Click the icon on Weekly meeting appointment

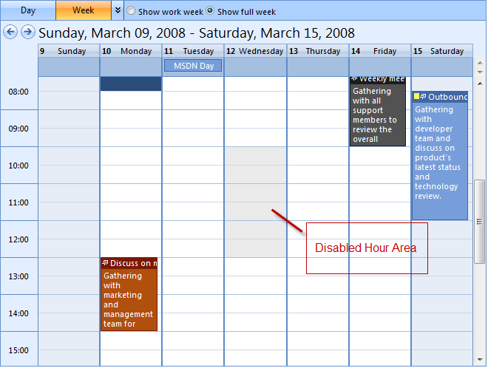tap(354, 79)
